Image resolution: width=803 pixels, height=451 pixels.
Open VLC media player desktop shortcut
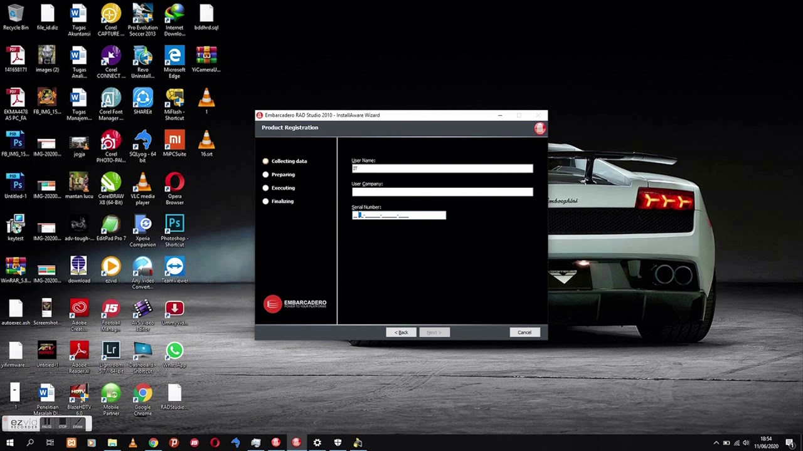click(142, 188)
